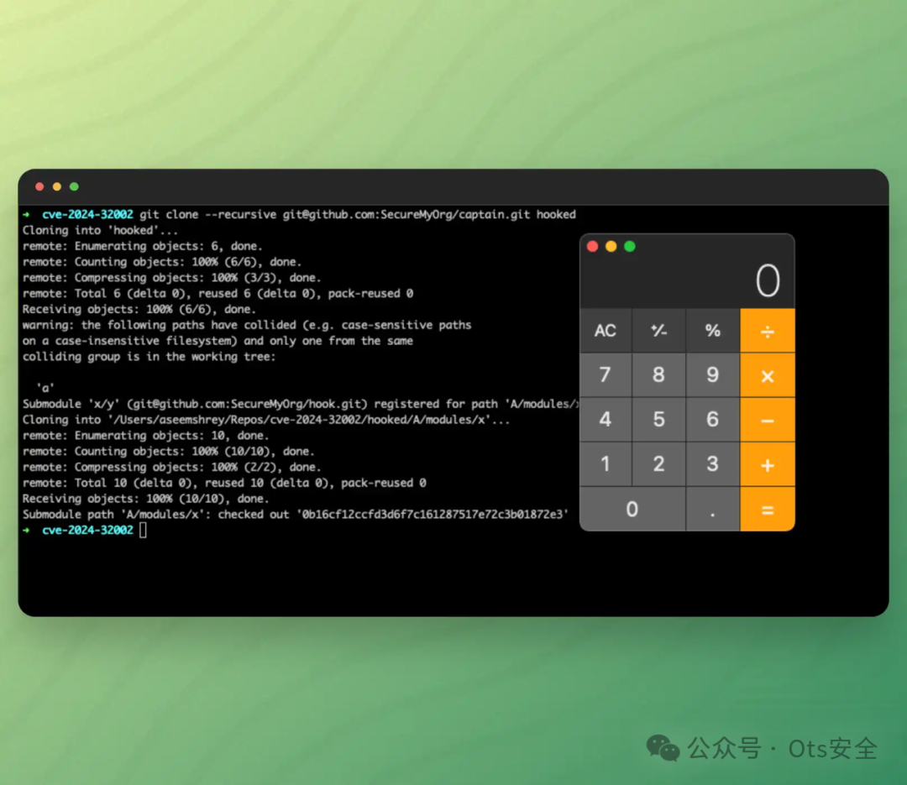Click the AC clear button on Calculator
Screen dimensions: 907x785
coord(606,331)
